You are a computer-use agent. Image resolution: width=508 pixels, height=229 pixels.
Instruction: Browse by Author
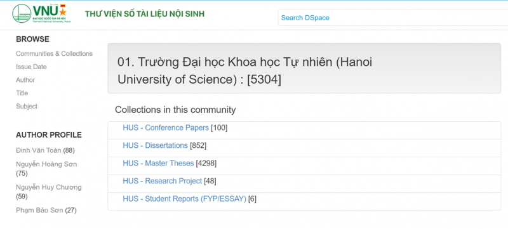tap(25, 80)
